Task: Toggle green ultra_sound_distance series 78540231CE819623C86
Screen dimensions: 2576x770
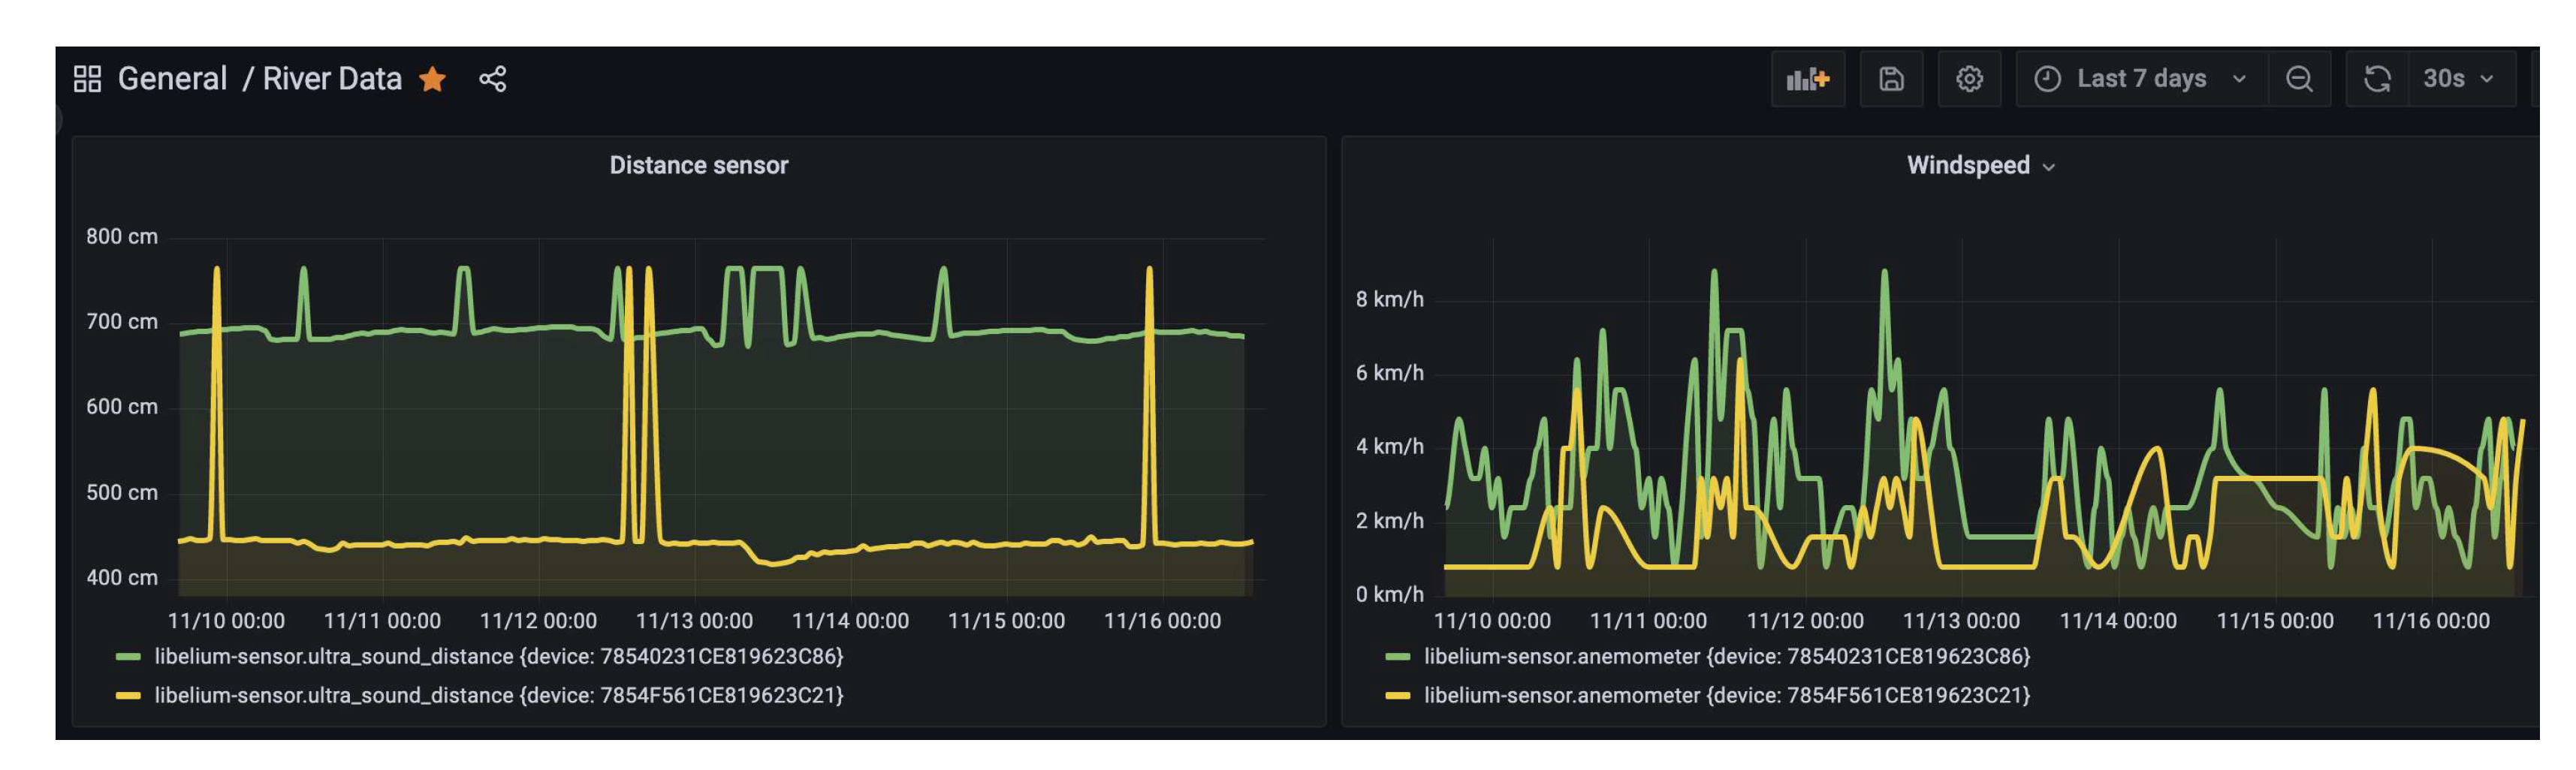Action: pos(498,656)
